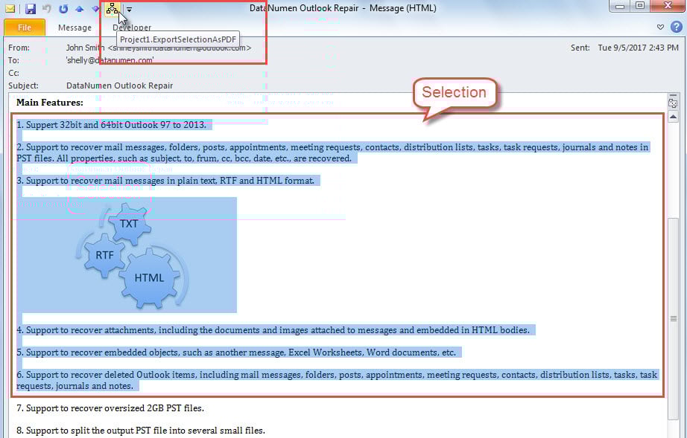Switch to the Message ribbon tab
The width and height of the screenshot is (687, 438).
75,28
